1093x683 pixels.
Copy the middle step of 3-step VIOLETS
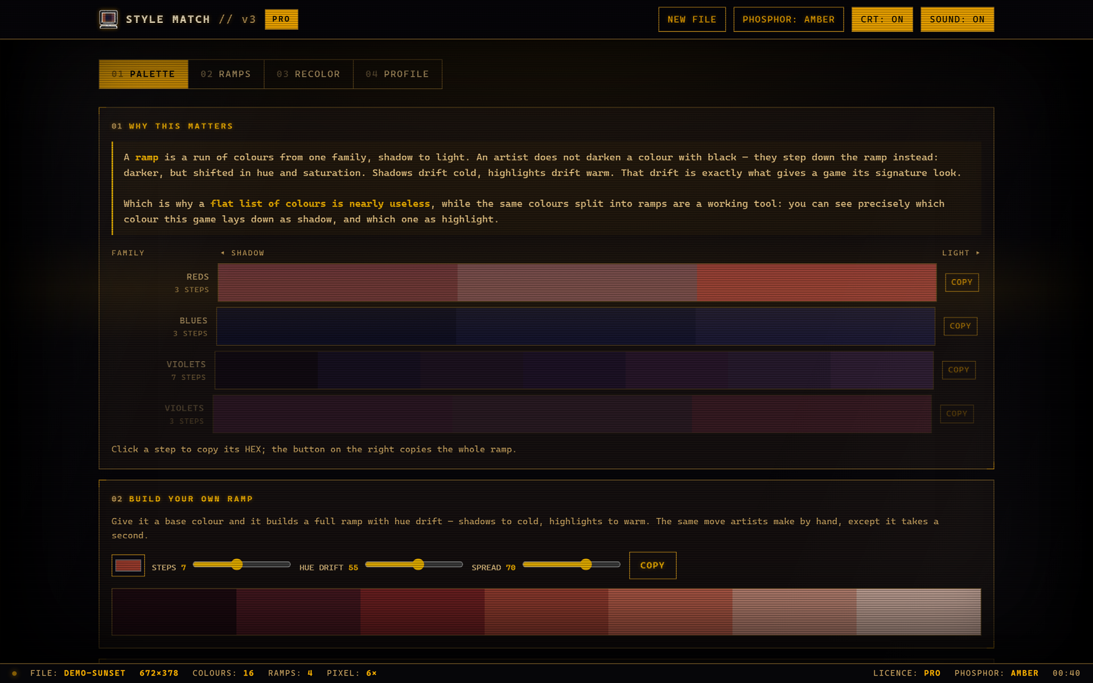[x=573, y=414]
